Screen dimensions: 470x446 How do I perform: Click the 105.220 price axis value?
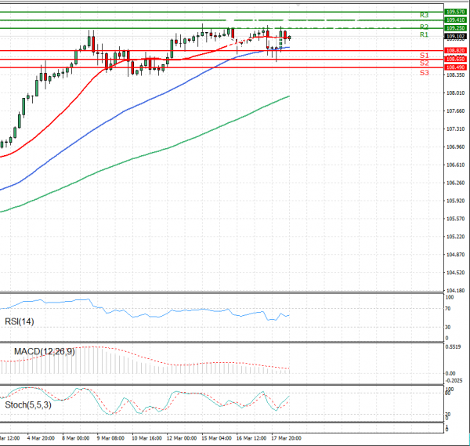coord(456,237)
